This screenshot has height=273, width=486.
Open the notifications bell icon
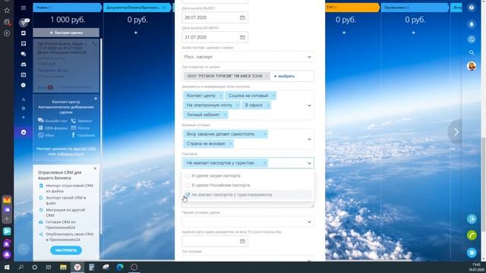[x=472, y=24]
